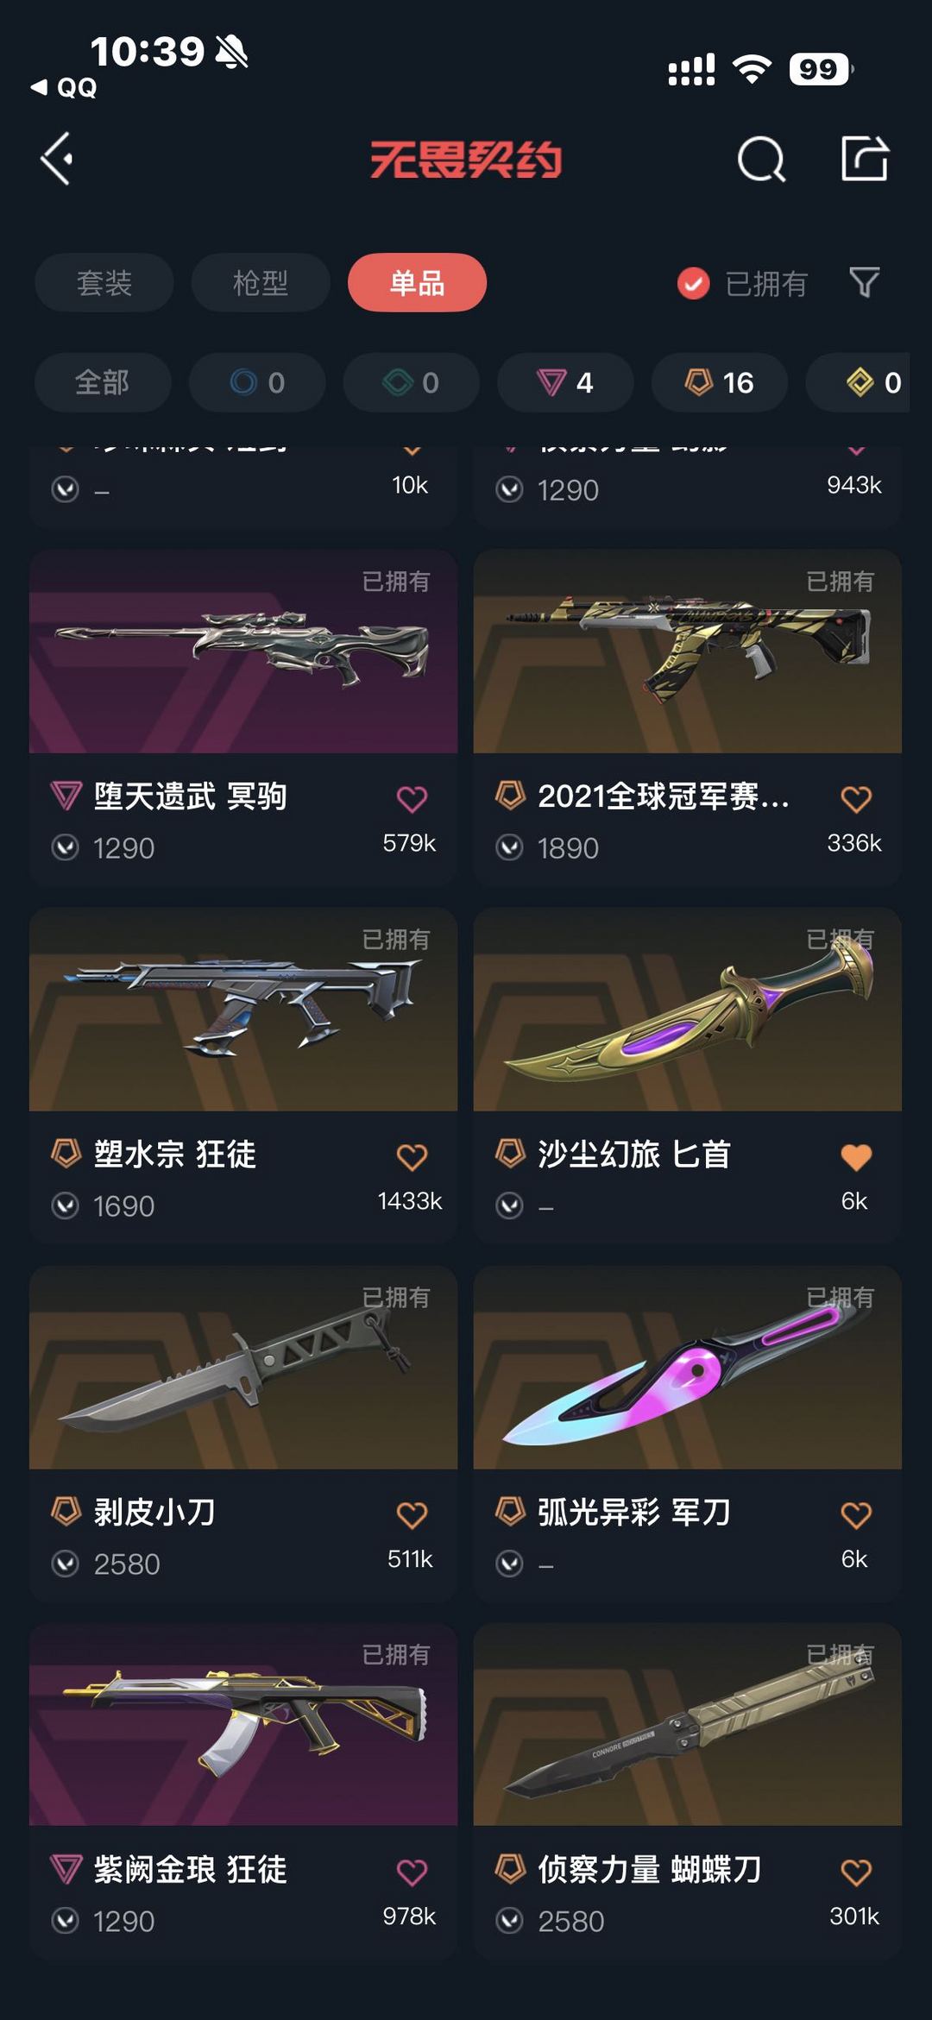Select the 单品 tab
This screenshot has width=932, height=2020.
click(417, 282)
